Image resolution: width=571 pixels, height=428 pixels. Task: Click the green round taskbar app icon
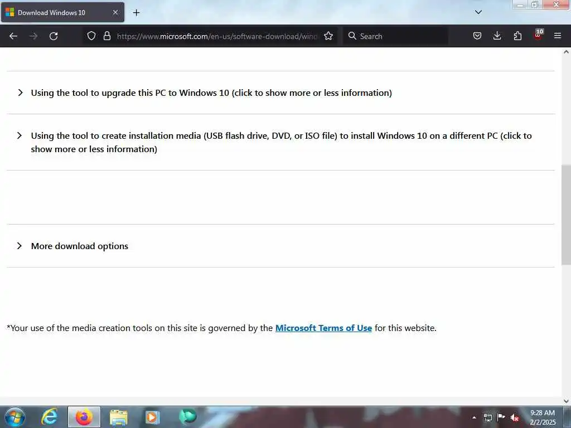pos(187,416)
